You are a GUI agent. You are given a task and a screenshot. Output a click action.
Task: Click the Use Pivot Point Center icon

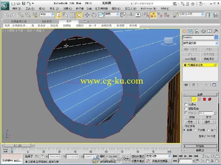tap(123, 15)
